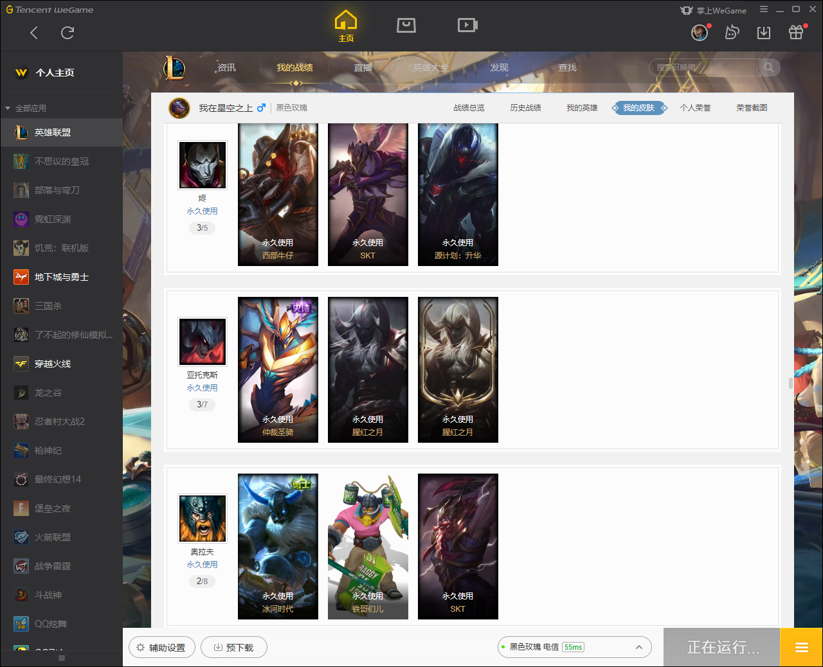Open the 主页 home icon
The width and height of the screenshot is (823, 667).
coord(346,26)
